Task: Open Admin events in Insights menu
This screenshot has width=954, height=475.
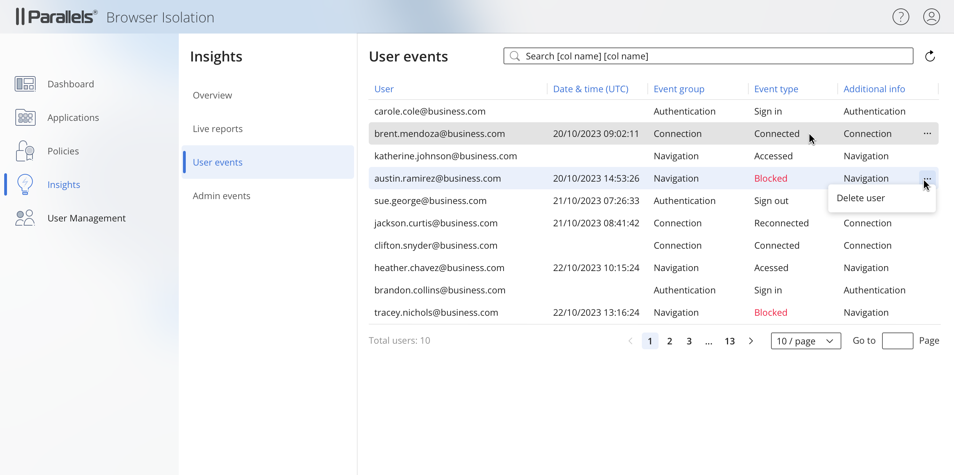Action: (221, 196)
